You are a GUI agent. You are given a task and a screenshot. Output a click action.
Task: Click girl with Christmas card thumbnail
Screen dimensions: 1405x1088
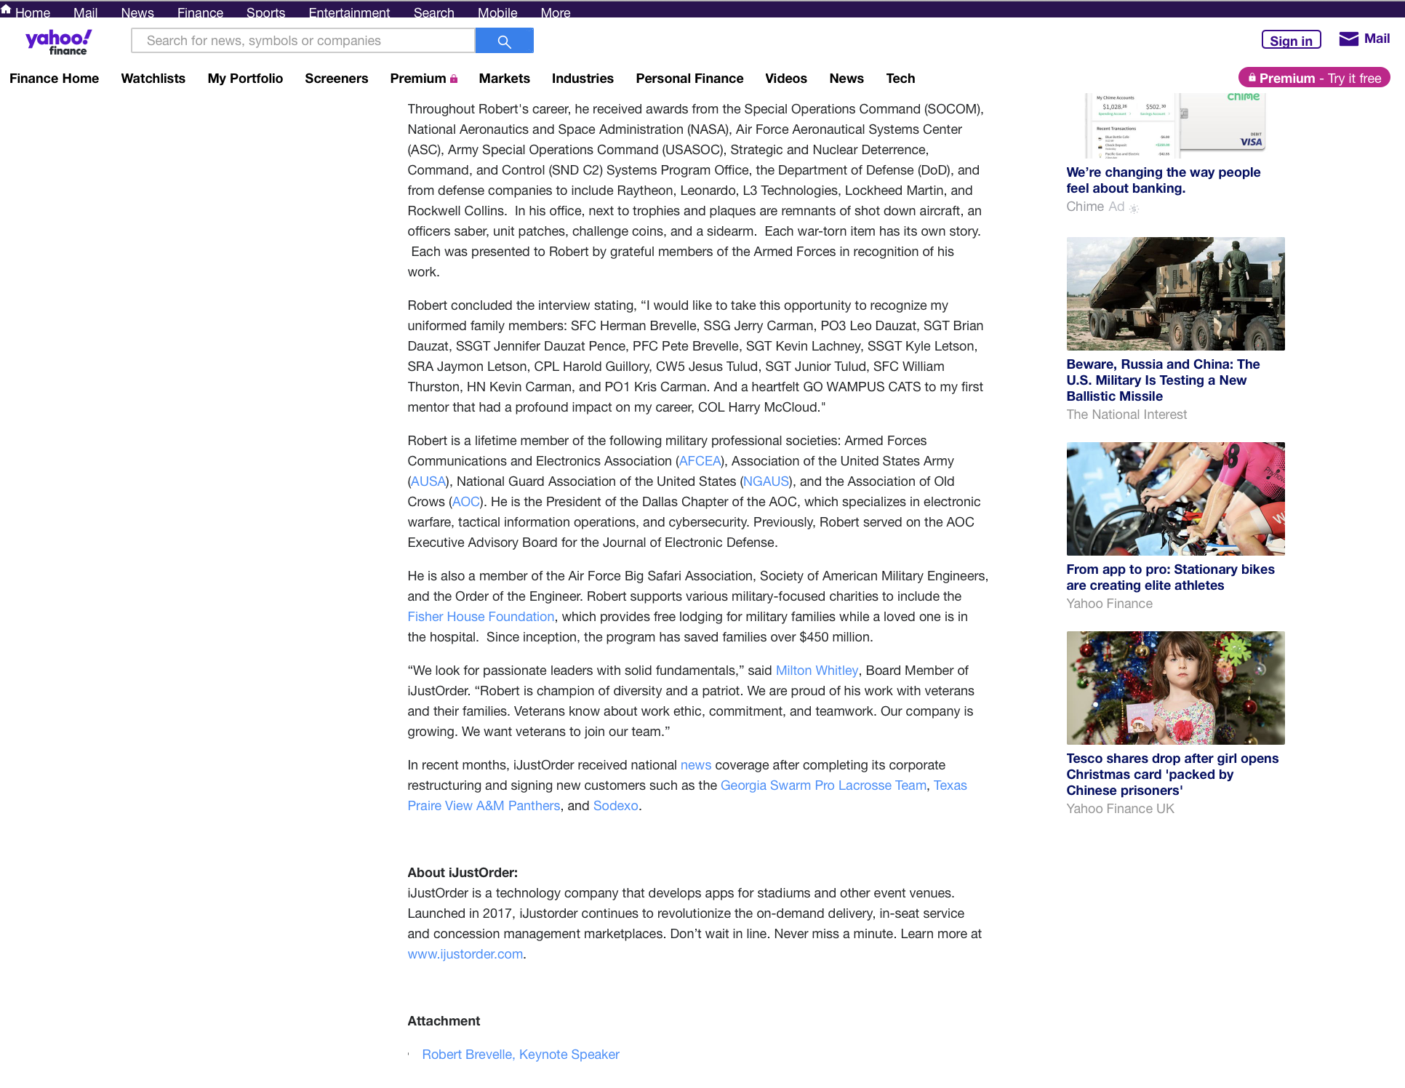coord(1175,688)
